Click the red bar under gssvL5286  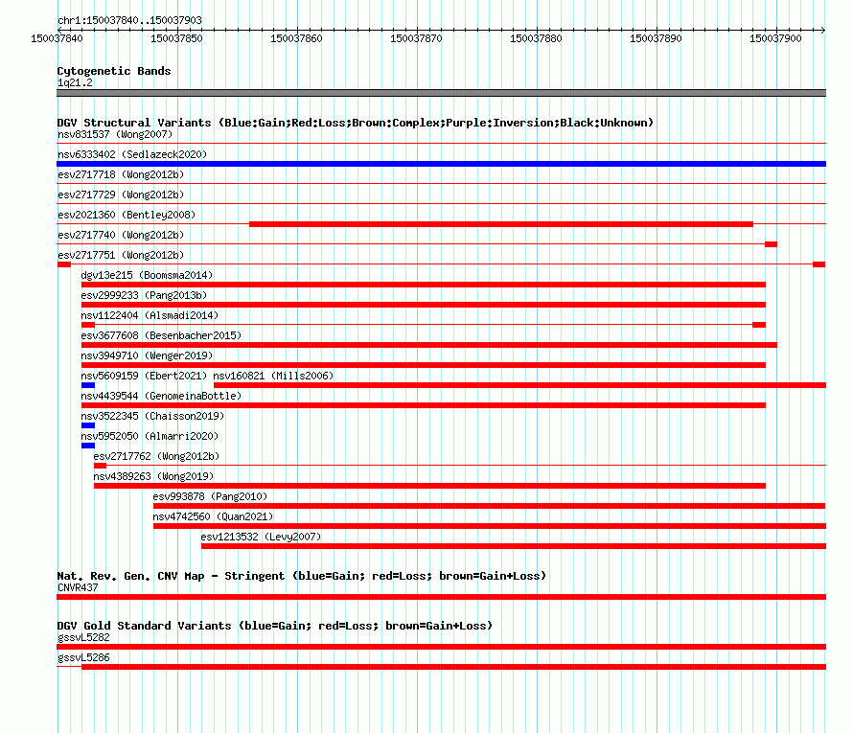pyautogui.click(x=453, y=667)
